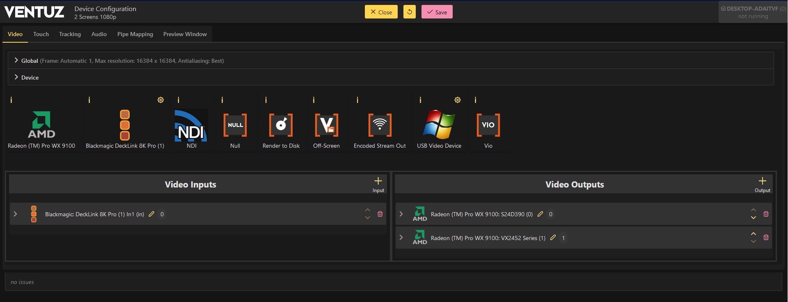The height and width of the screenshot is (302, 788).
Task: Expand the Radeon S24D390 output row
Action: pyautogui.click(x=401, y=214)
